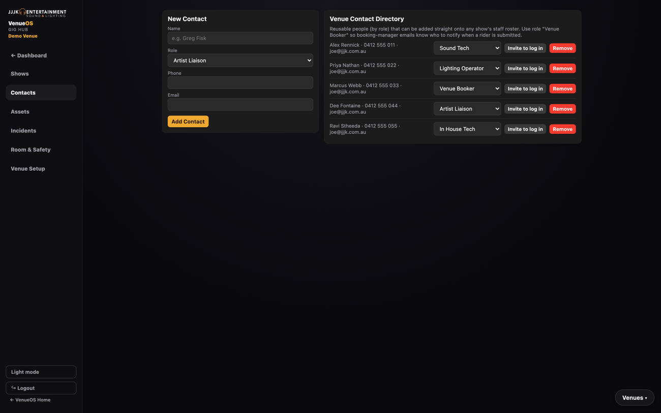Click the Phone input field
Screen dimensions: 661x413
coord(241,82)
